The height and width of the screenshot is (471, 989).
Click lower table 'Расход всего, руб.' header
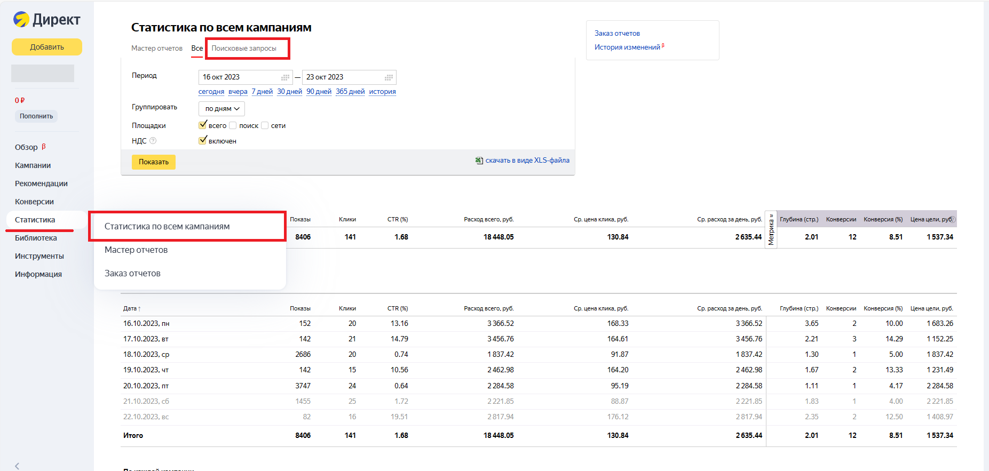tap(489, 308)
